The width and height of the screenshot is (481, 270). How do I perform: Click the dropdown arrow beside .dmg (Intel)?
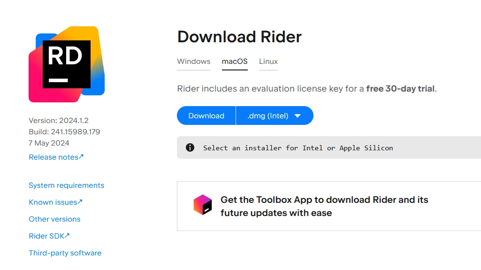pyautogui.click(x=298, y=116)
